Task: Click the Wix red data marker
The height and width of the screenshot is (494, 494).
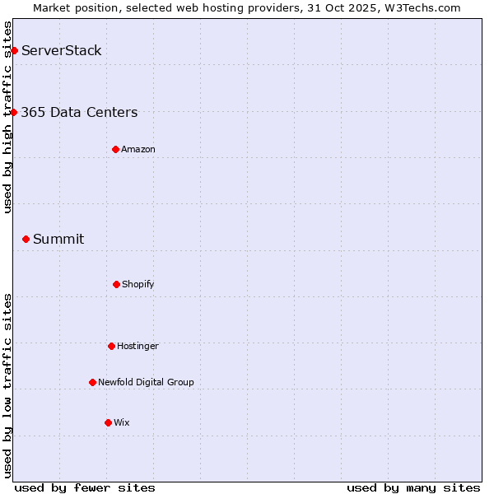Action: (108, 422)
